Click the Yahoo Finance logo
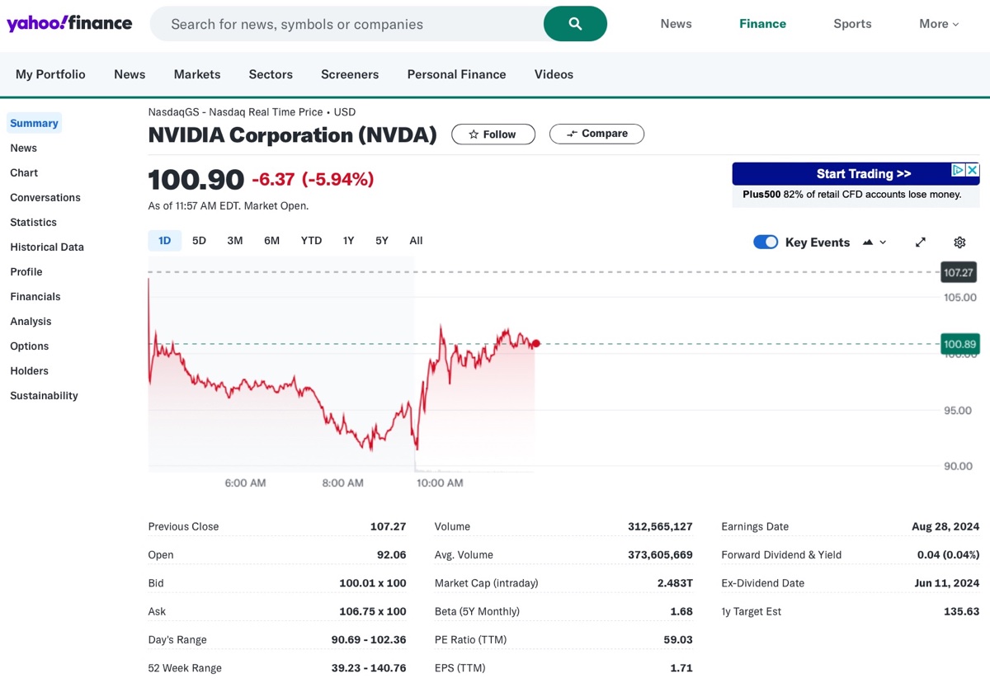The height and width of the screenshot is (683, 990). pyautogui.click(x=70, y=23)
